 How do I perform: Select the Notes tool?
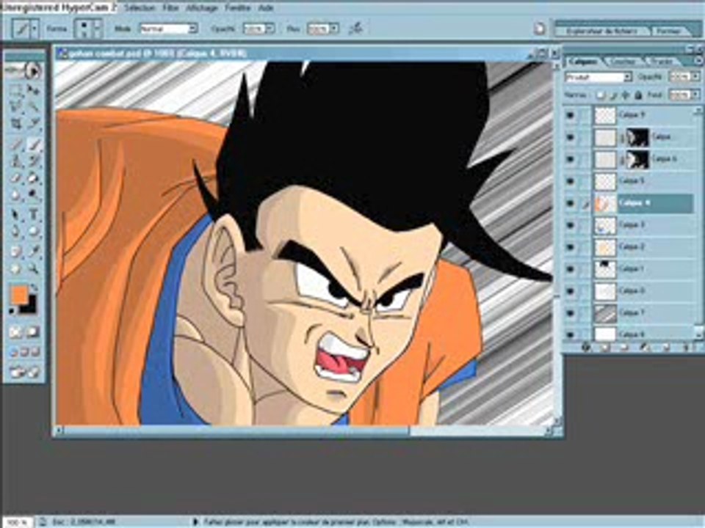coord(15,252)
